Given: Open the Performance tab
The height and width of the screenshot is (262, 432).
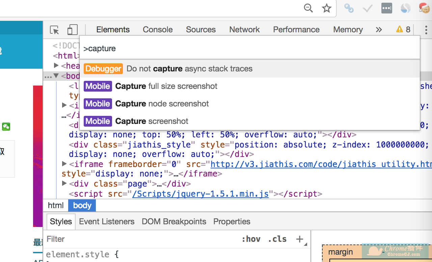Looking at the screenshot, I should tap(296, 30).
